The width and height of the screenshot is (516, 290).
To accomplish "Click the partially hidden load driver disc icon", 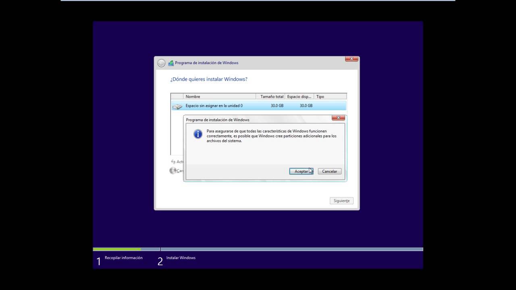I will point(173,171).
